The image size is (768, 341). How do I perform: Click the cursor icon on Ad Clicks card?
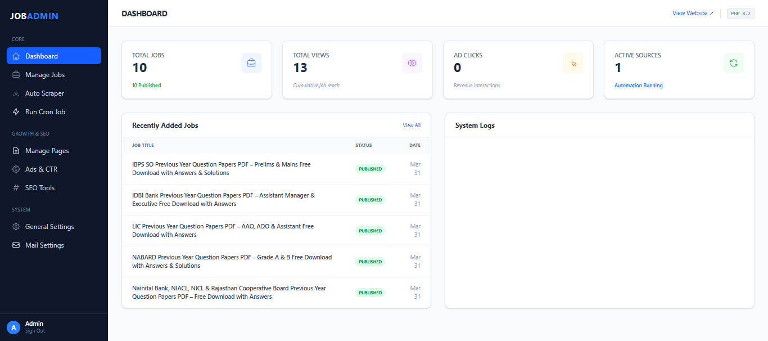pyautogui.click(x=573, y=62)
